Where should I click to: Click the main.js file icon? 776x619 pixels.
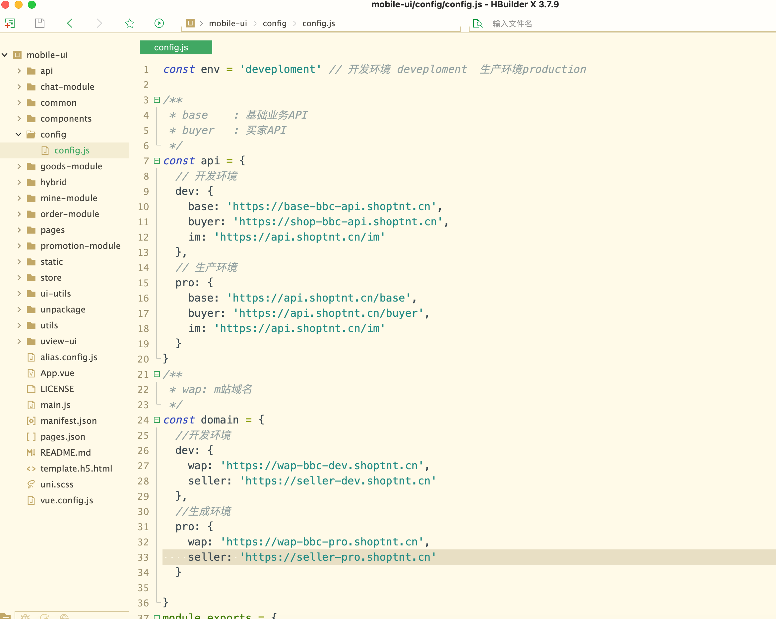31,405
